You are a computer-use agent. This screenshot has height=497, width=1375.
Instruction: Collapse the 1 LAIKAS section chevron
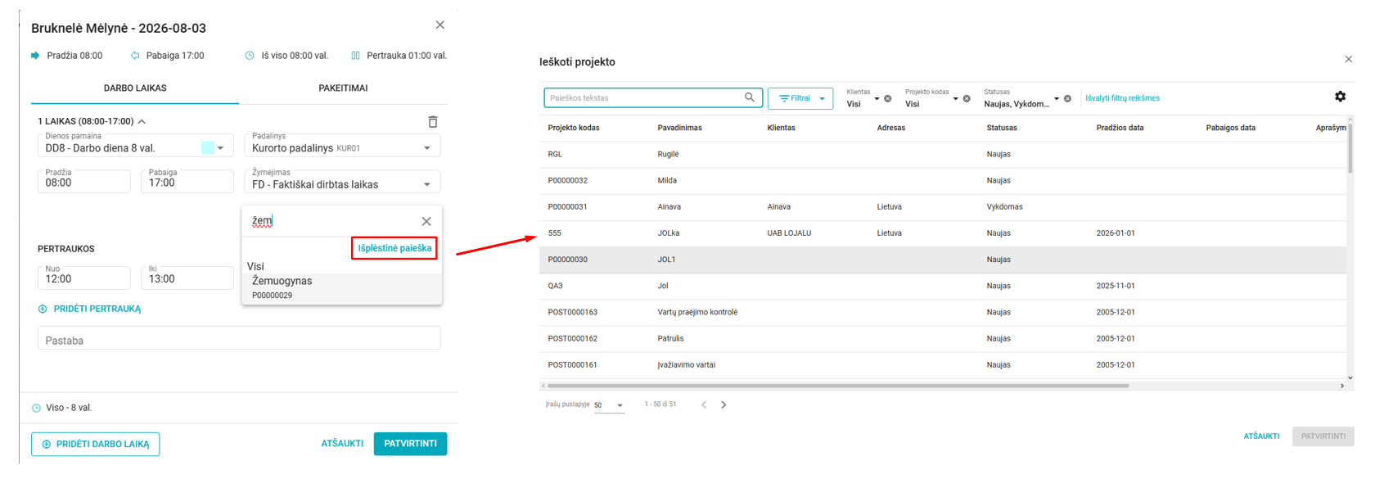[x=142, y=121]
